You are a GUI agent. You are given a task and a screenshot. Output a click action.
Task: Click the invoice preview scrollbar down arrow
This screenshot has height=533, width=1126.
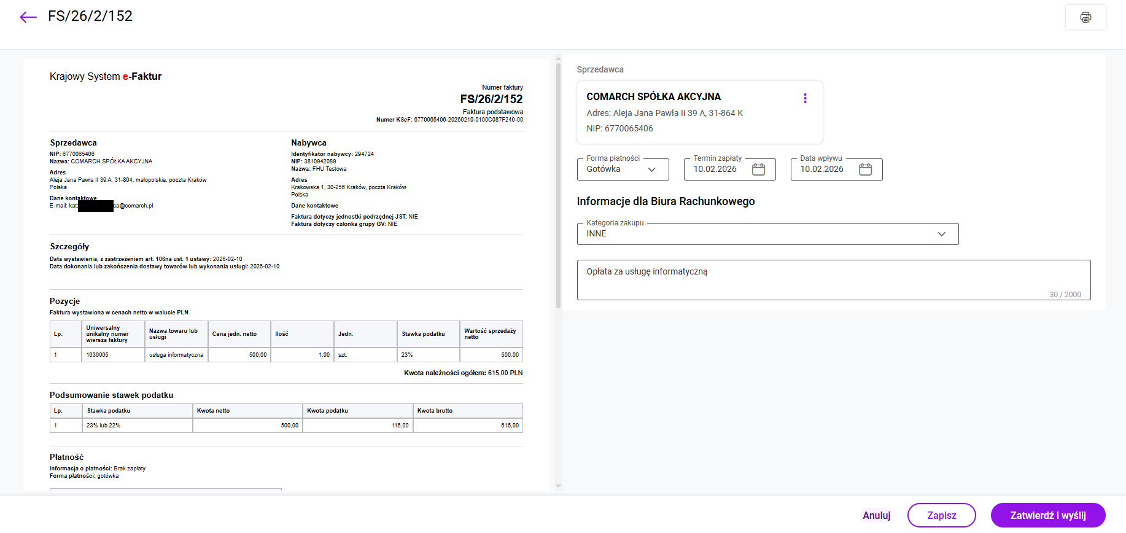(558, 486)
